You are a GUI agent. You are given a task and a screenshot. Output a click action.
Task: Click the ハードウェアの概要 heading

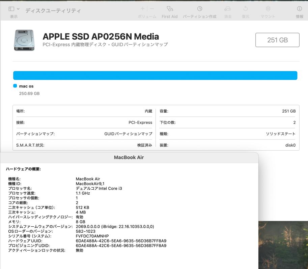(23, 169)
